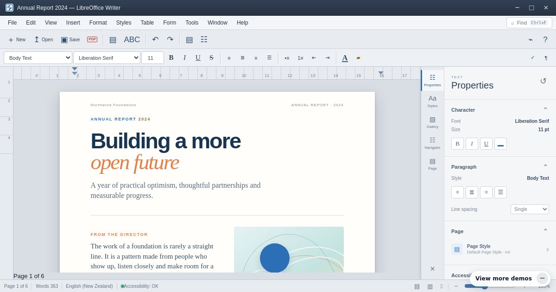This screenshot has width=556, height=292.
Task: Click Accessibility: OK status indicator
Action: click(x=139, y=286)
